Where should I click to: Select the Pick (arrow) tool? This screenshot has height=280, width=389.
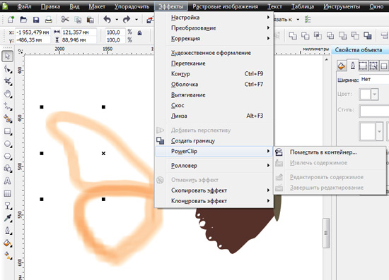(x=8, y=56)
